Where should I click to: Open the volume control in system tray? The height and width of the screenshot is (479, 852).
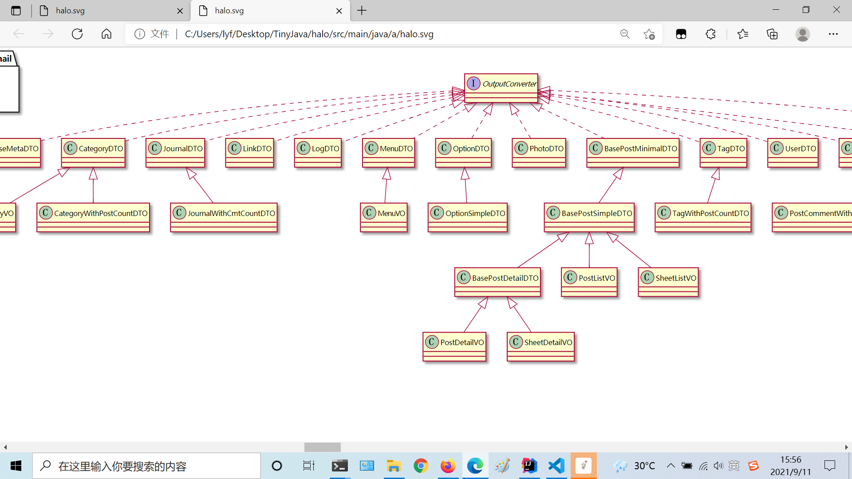718,466
